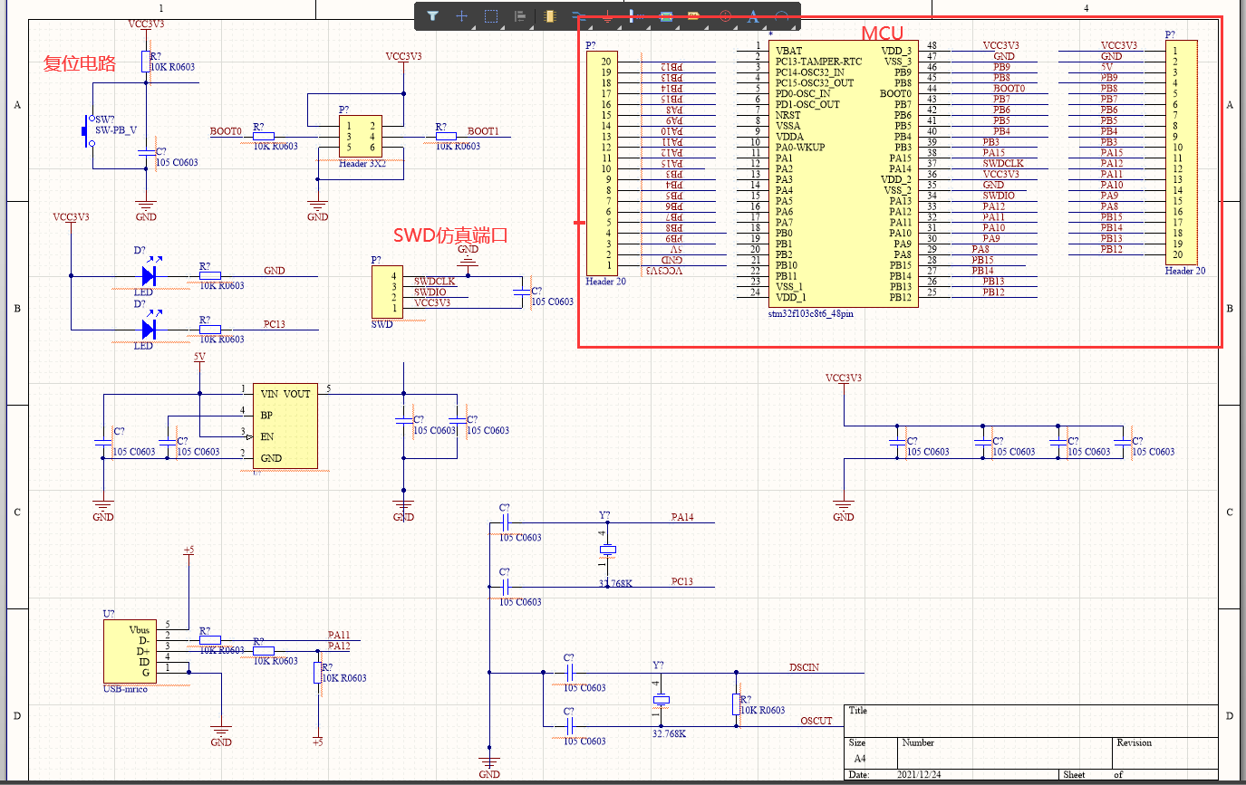Select the LED connected to PC13
This screenshot has height=785, width=1246.
[150, 330]
